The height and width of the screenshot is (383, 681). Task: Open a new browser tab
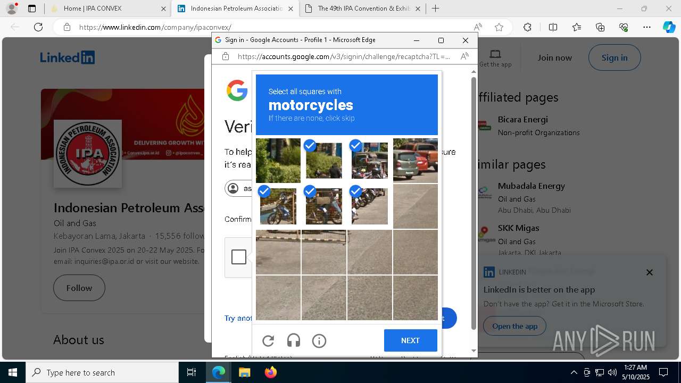436,9
